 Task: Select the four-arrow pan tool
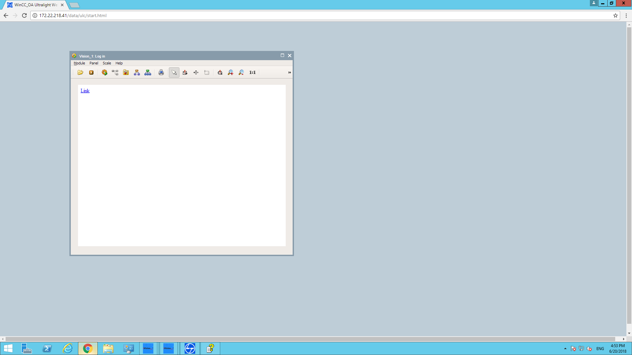click(196, 72)
